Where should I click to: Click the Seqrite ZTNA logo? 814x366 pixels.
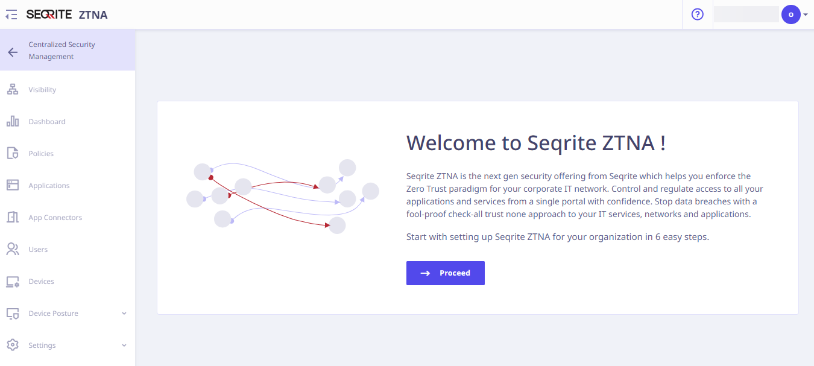[67, 14]
